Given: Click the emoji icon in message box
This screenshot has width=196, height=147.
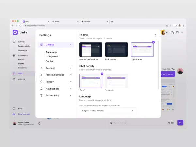Looking at the screenshot, I should (x=111, y=123).
